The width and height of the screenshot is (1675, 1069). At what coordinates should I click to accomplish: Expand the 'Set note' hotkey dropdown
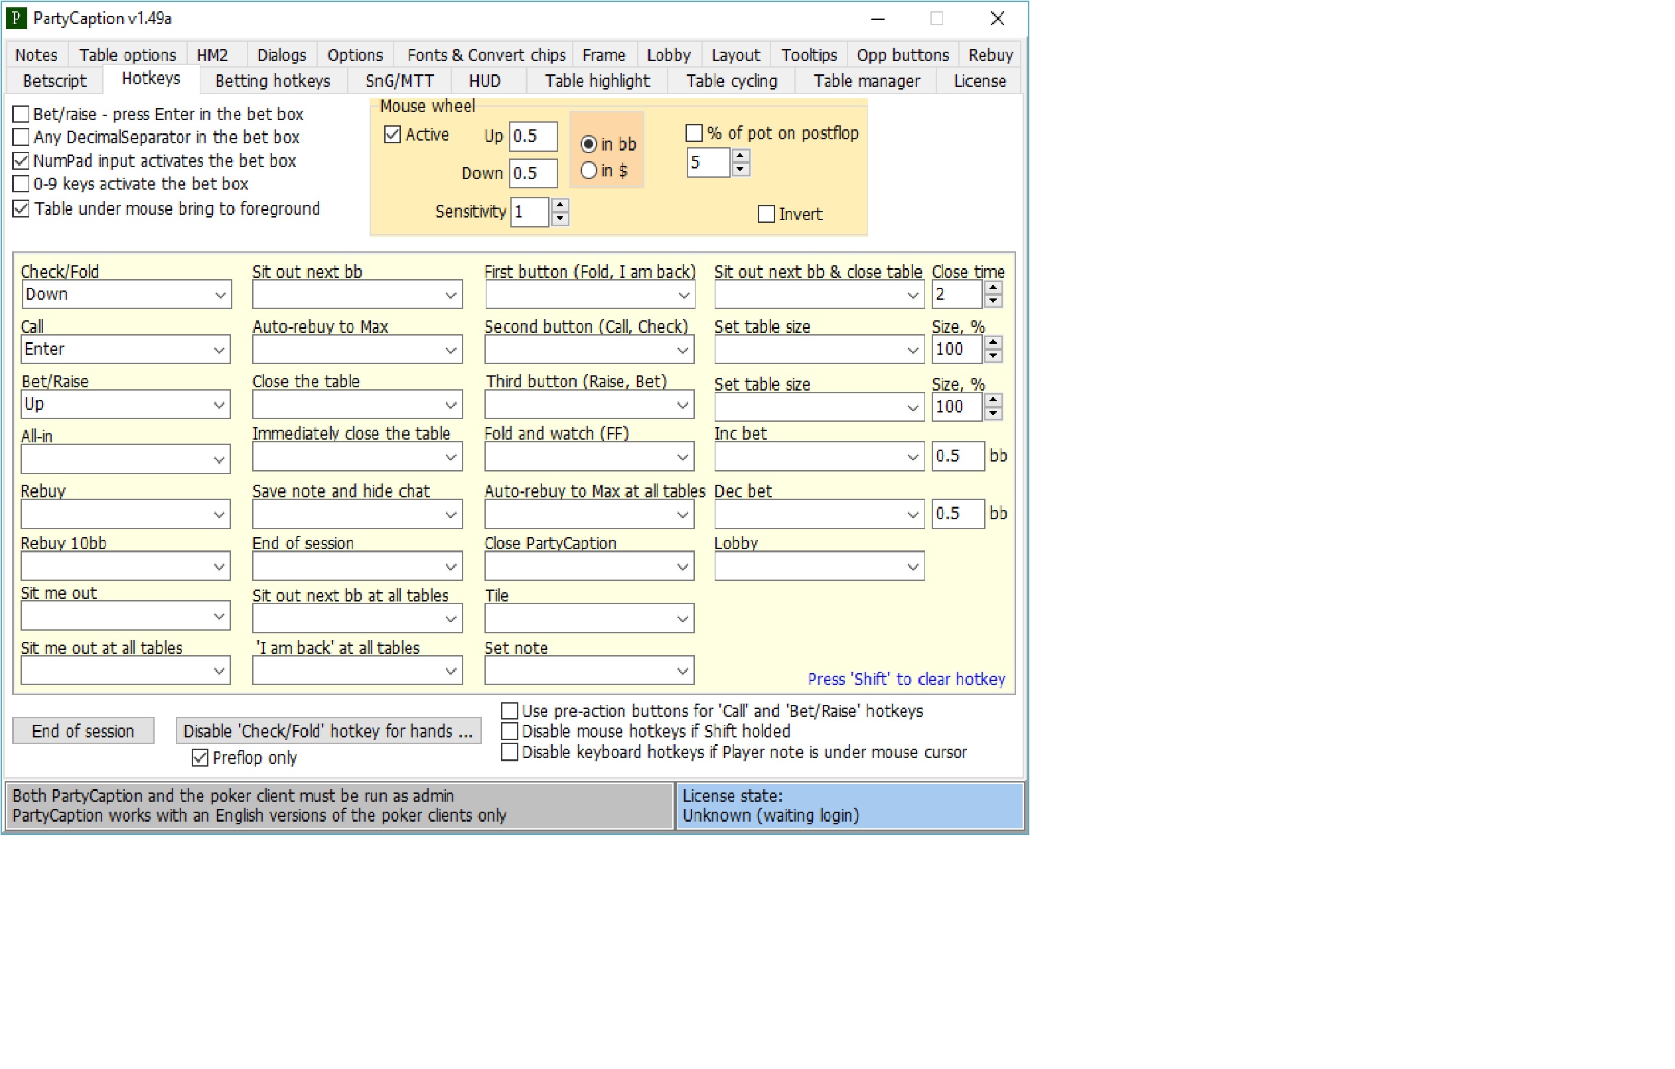click(x=589, y=670)
